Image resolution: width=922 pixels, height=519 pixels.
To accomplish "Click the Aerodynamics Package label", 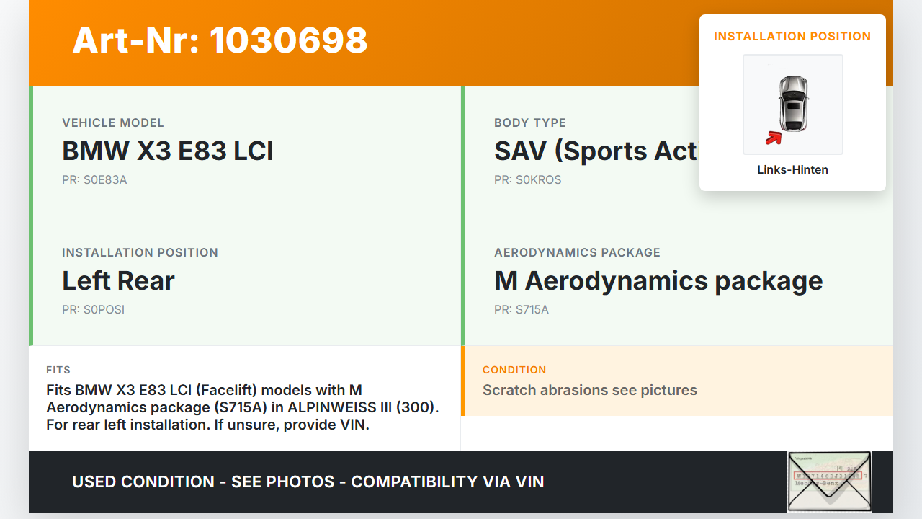I will point(577,252).
